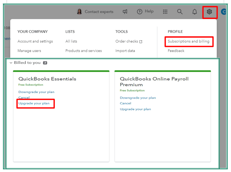Click Upgrade your plan under QuickBooks Essentials
Viewport: 231px width, 172px height.
point(34,103)
